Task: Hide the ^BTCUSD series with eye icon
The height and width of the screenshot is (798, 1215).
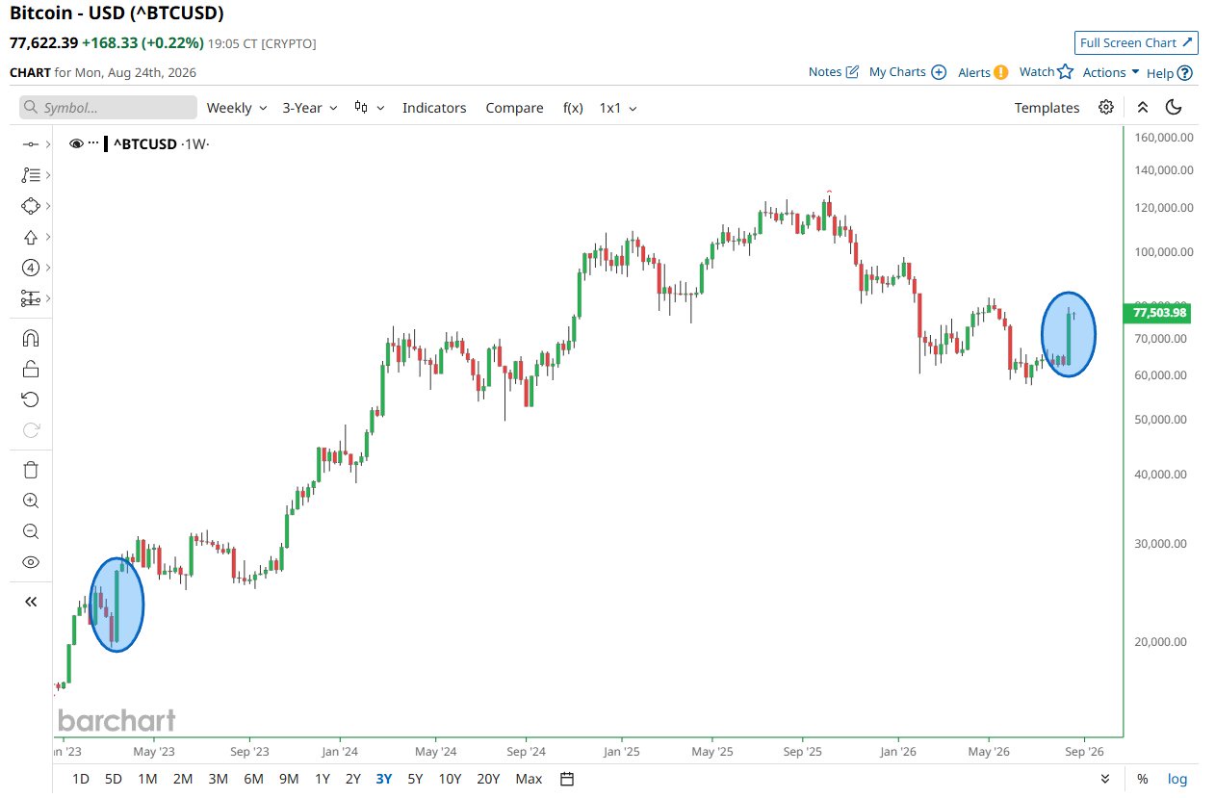Action: tap(77, 143)
